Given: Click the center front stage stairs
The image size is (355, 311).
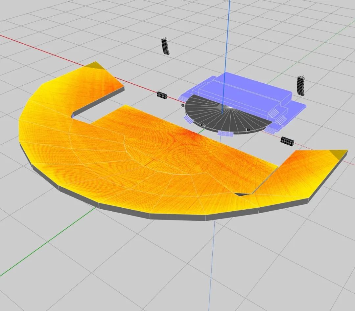Looking at the screenshot, I should 225,134.
